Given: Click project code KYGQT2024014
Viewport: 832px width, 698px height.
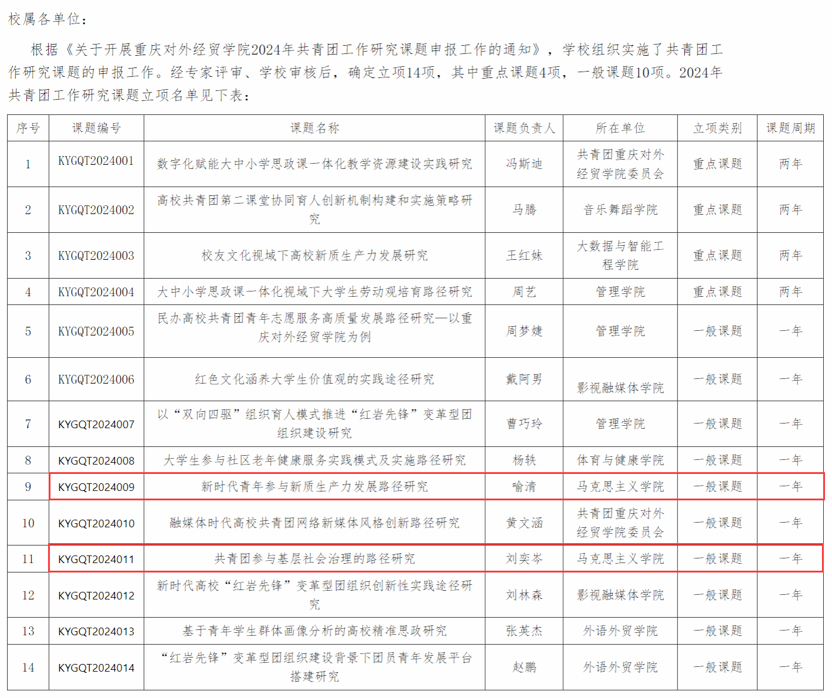Looking at the screenshot, I should [x=96, y=667].
